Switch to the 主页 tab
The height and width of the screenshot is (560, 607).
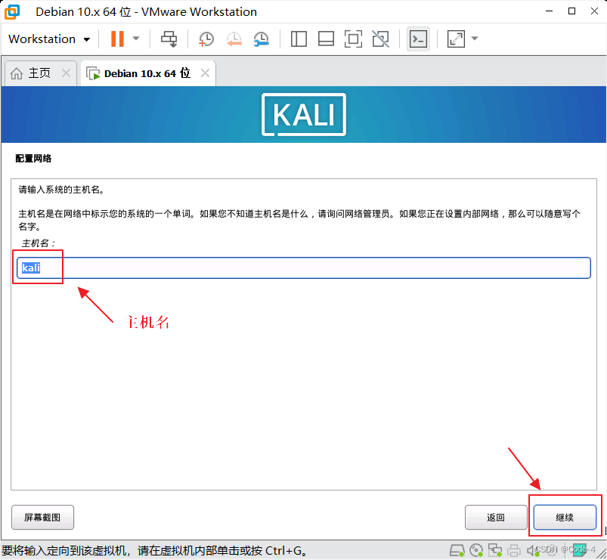(x=35, y=73)
